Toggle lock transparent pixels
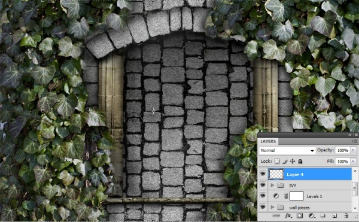359x222 pixels. 277,162
